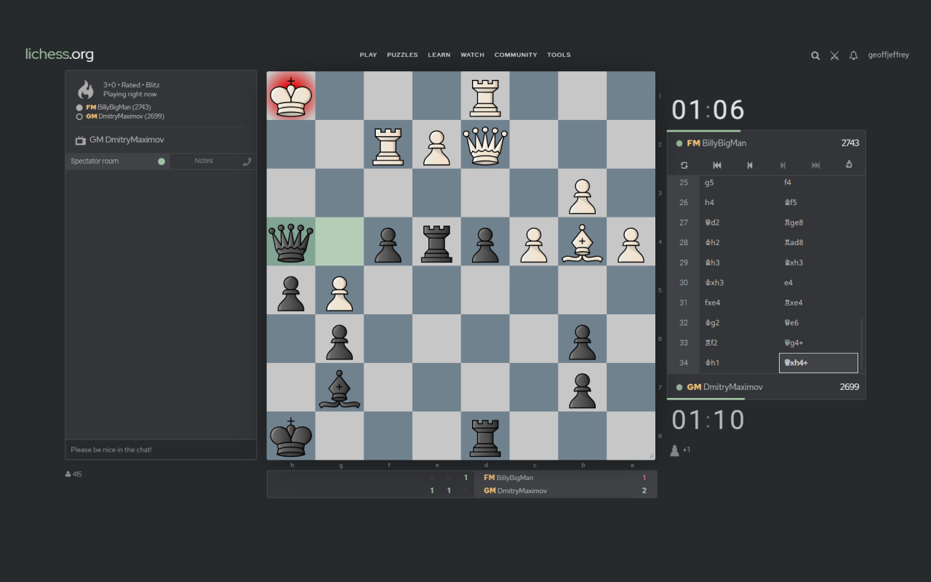
Task: Open the TOOLS menu
Action: [559, 55]
